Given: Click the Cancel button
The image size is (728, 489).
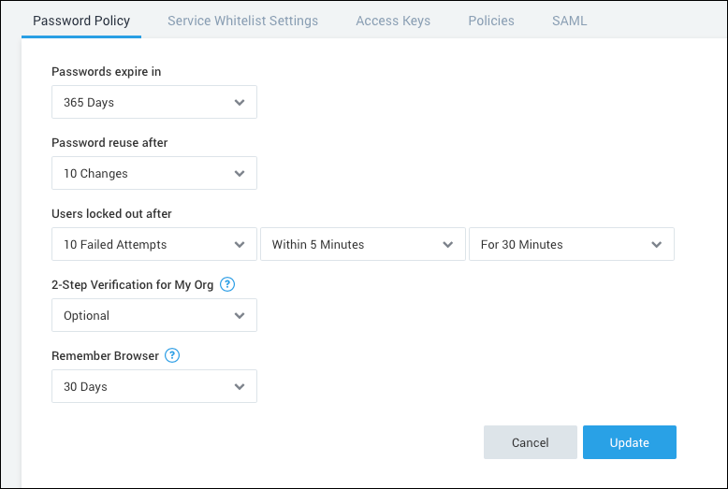Looking at the screenshot, I should [x=530, y=442].
